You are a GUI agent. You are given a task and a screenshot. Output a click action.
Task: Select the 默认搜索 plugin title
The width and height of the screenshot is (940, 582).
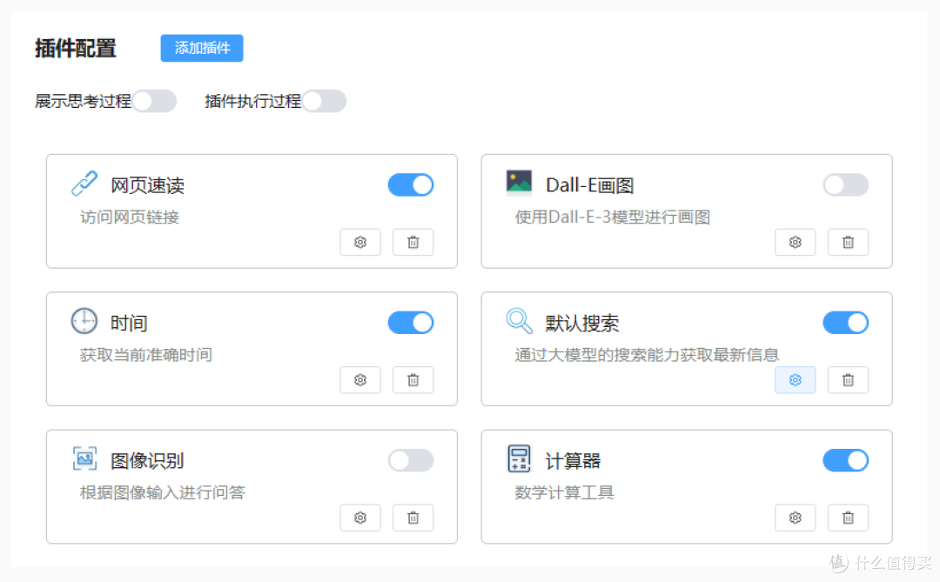(582, 323)
